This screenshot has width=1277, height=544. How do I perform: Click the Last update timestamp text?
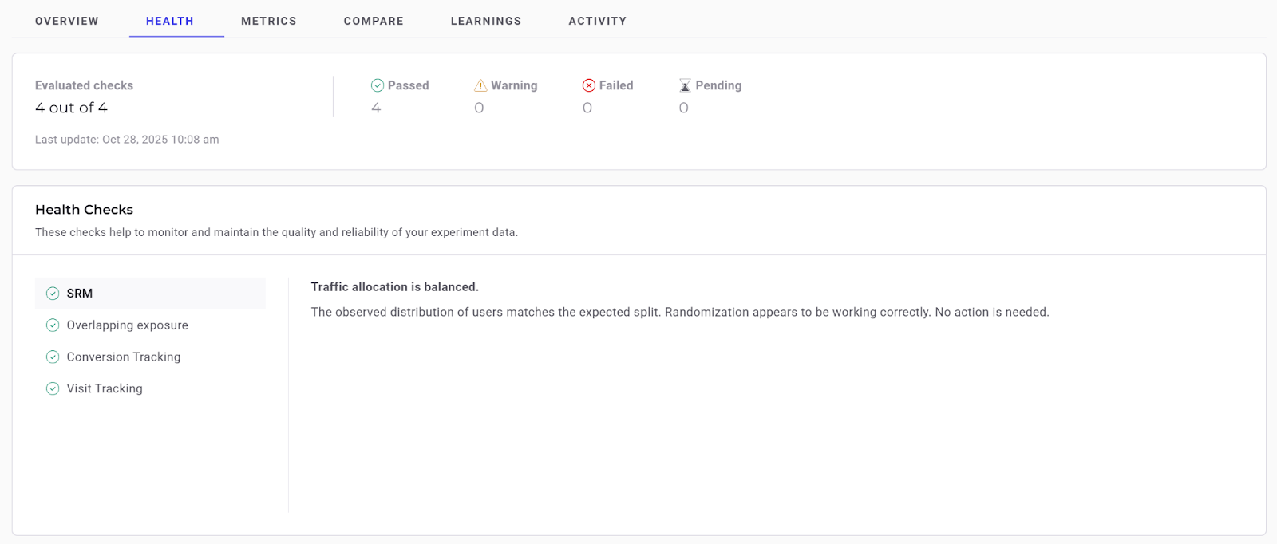coord(127,140)
